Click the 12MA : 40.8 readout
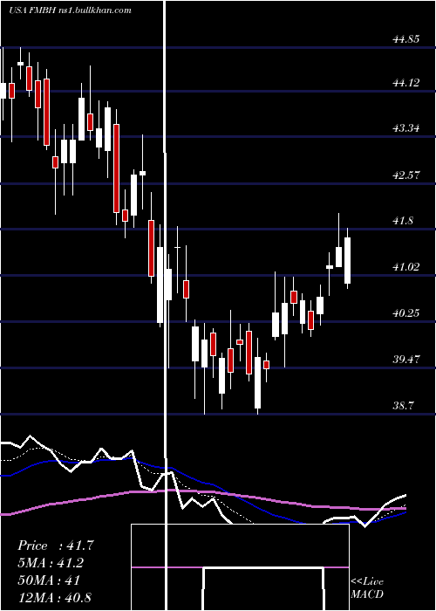 point(54,597)
